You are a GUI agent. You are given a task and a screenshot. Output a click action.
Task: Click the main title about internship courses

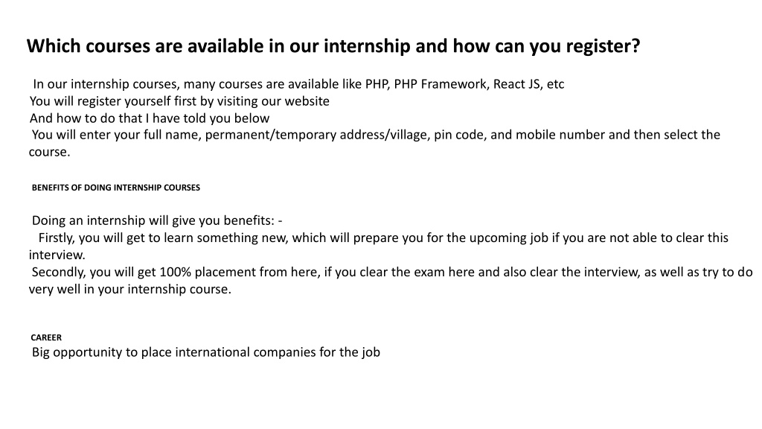point(333,46)
